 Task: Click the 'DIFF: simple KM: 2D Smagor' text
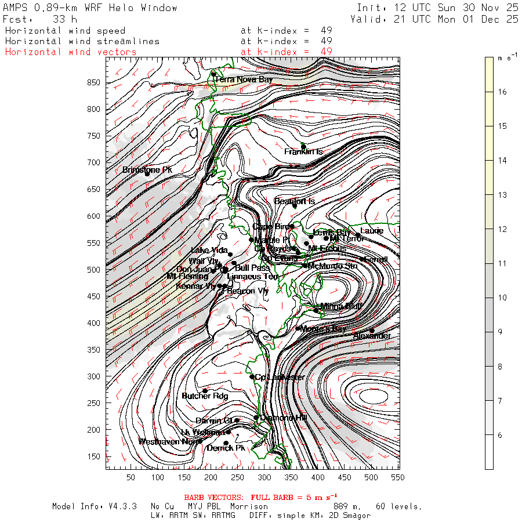(310, 516)
